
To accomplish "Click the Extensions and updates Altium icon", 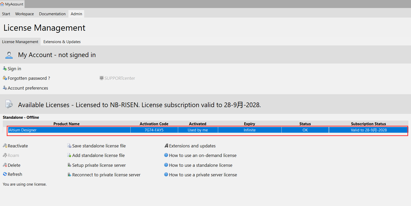I will click(166, 146).
